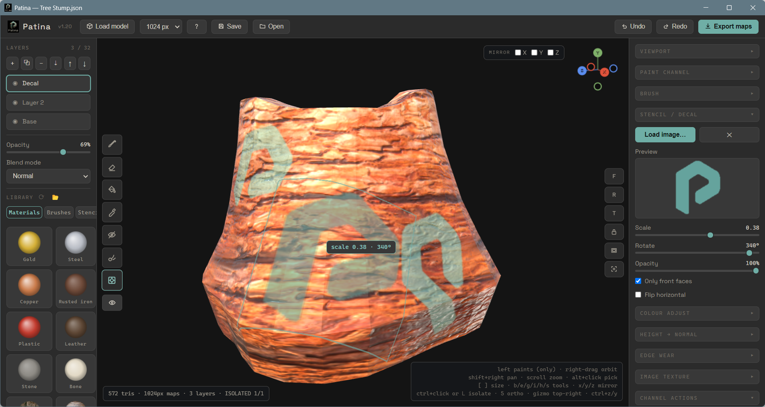
Task: Toggle Decal layer visibility dot
Action: pyautogui.click(x=15, y=83)
